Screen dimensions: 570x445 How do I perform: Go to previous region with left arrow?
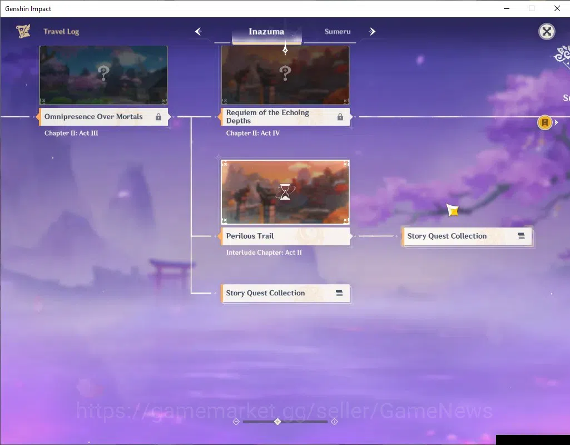point(198,32)
